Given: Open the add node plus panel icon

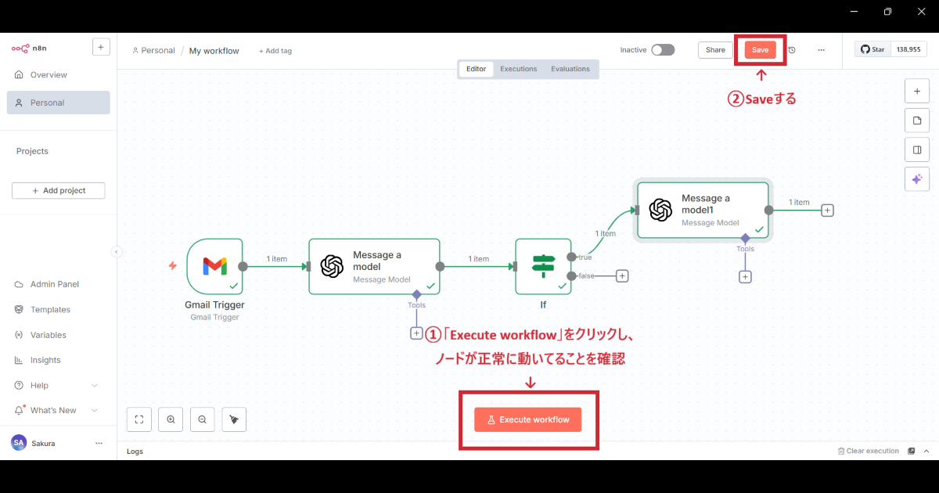Looking at the screenshot, I should pyautogui.click(x=916, y=91).
